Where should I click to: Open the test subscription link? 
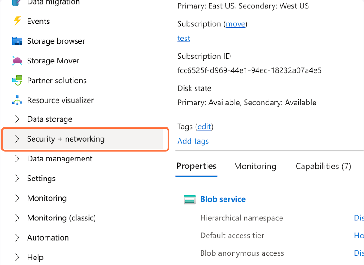point(184,39)
